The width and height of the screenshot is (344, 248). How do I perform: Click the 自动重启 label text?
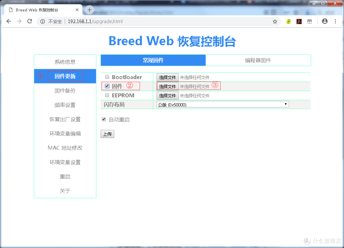[x=119, y=119]
